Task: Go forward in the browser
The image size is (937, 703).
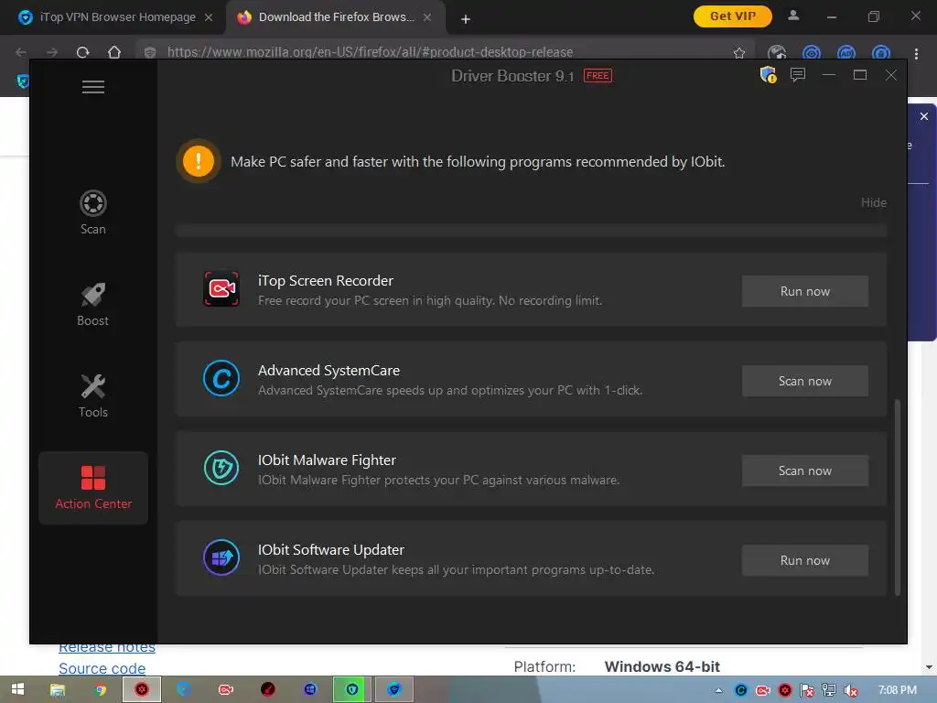Action: pos(52,52)
